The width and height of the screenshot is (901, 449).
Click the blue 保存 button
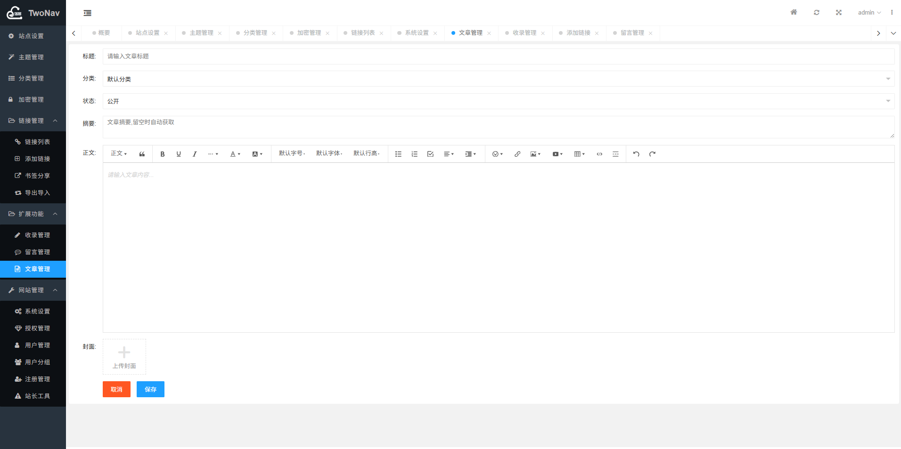coord(150,389)
